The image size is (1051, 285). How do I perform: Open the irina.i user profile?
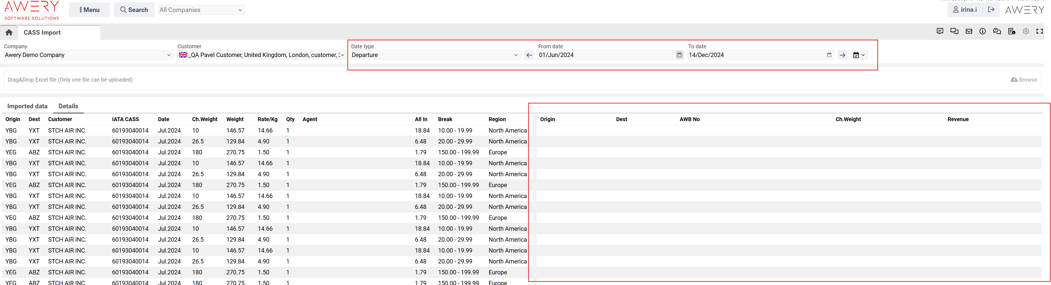coord(964,10)
